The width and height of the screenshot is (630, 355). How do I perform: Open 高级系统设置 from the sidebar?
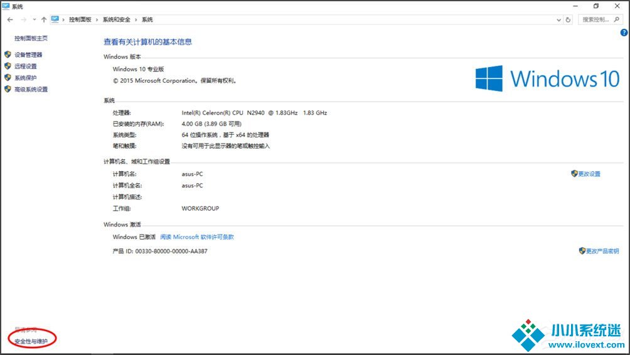(x=31, y=89)
